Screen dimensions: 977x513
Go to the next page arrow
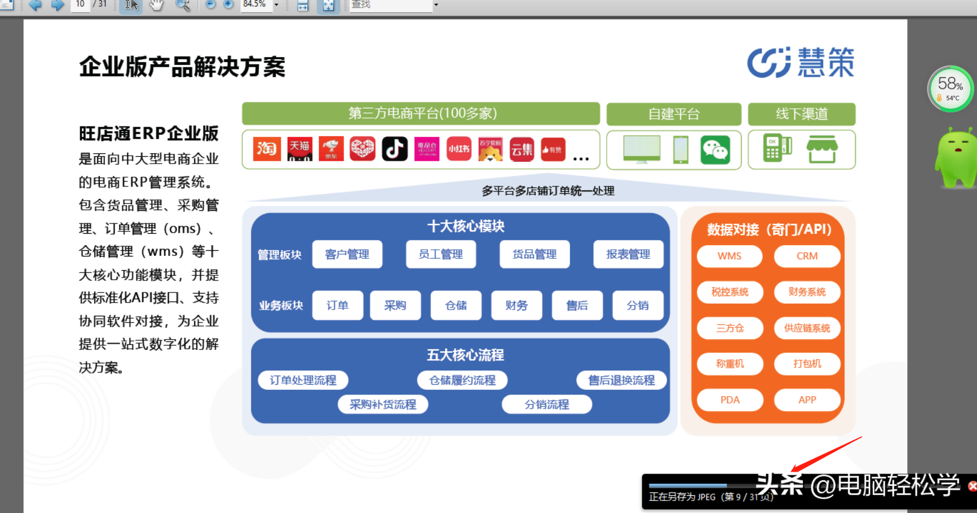[58, 5]
